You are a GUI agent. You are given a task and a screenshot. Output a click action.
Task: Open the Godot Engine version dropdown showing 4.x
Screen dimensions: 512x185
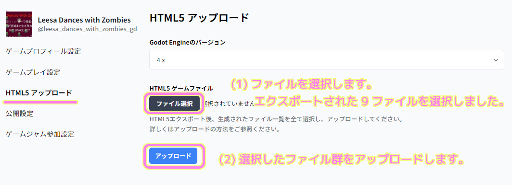click(327, 60)
